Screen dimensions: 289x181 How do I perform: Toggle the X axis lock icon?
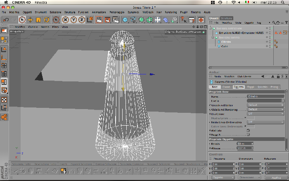pos(65,20)
